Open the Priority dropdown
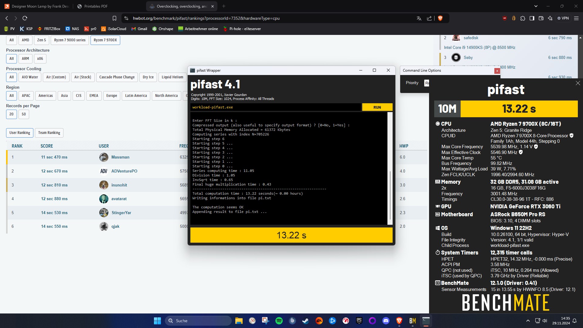The width and height of the screenshot is (583, 328). click(427, 83)
